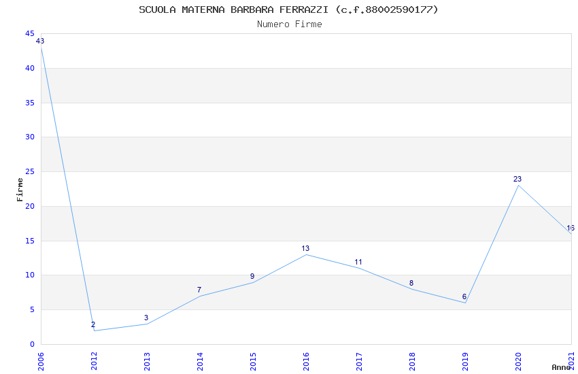Select the data label 9 for 2015

click(x=252, y=276)
